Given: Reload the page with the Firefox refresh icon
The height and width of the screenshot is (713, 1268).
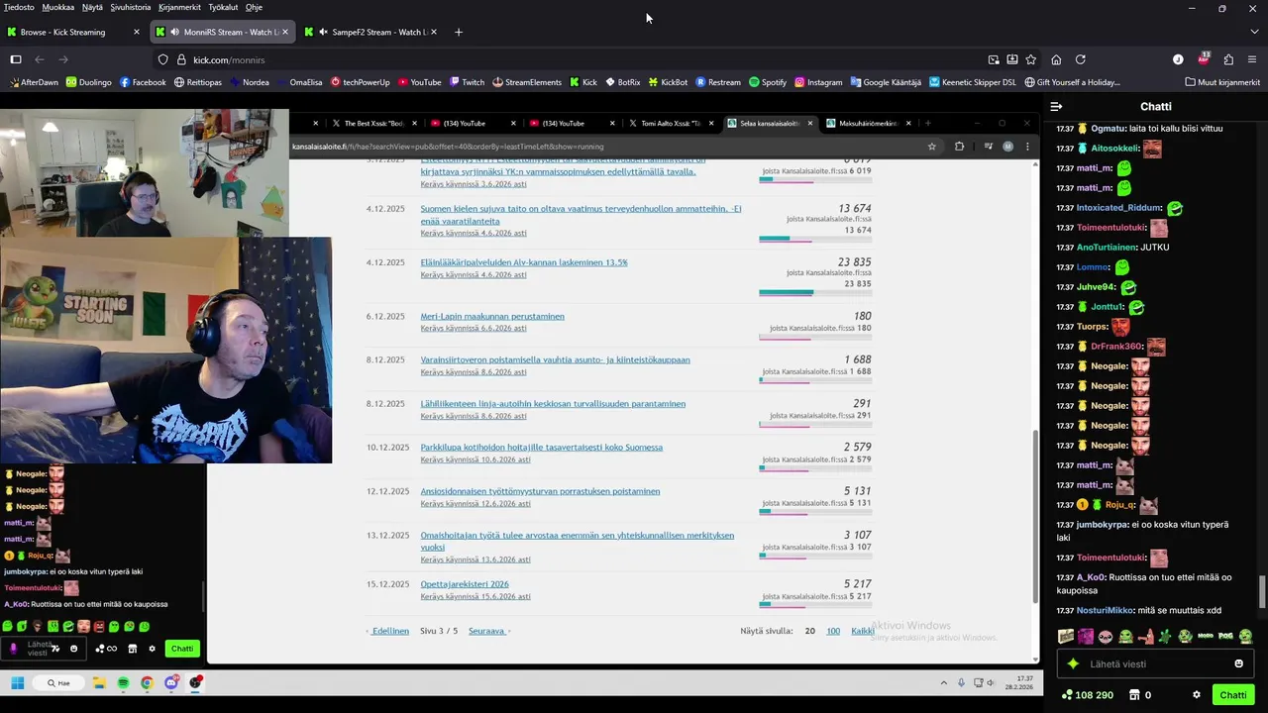Looking at the screenshot, I should click(x=1081, y=59).
